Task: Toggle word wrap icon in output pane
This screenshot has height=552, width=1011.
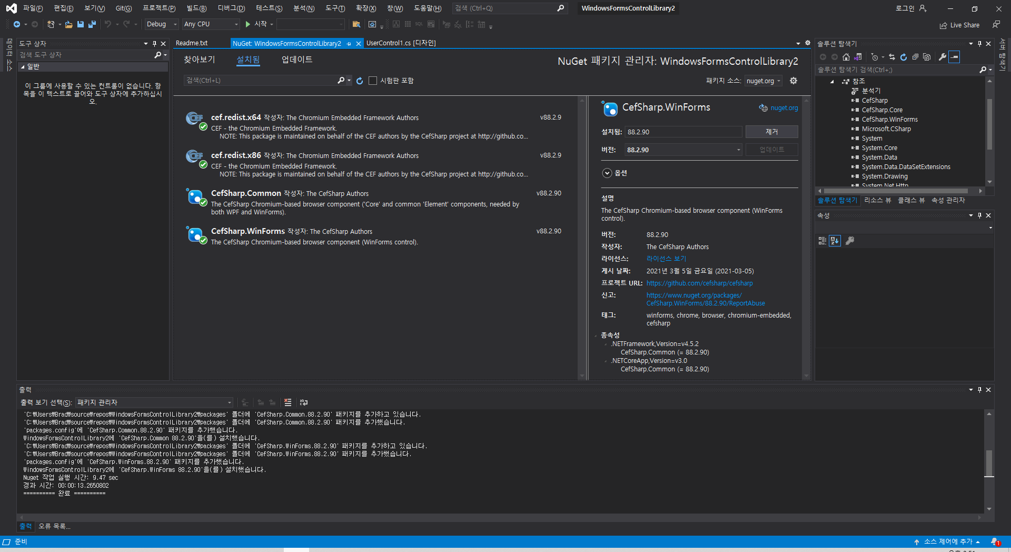Action: click(x=304, y=402)
